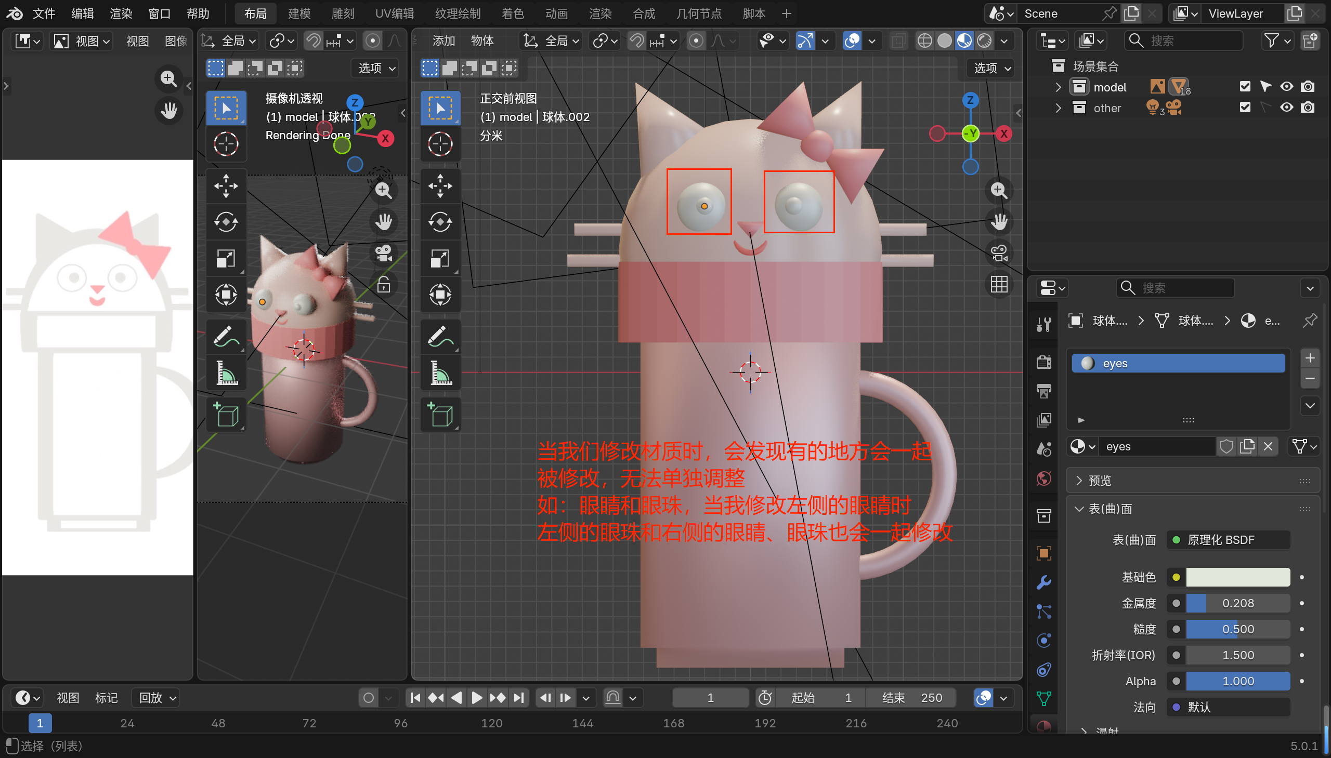Click the Add Cube tool icon
Image resolution: width=1331 pixels, height=758 pixels.
[x=440, y=415]
